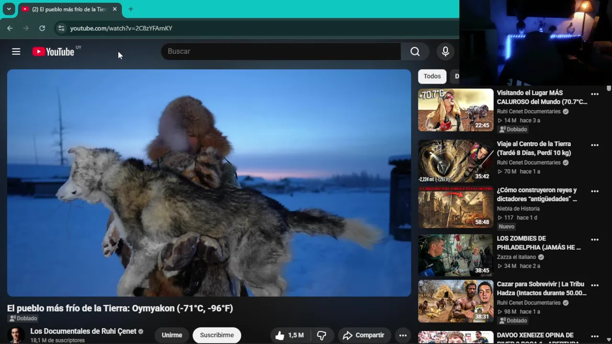Click the main video title text
Screen dimensions: 612x344
tap(120, 309)
